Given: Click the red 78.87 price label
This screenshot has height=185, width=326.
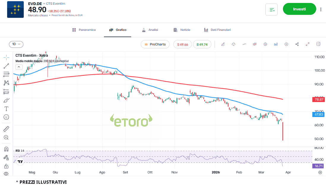Looking at the screenshot, I should coord(319,100).
